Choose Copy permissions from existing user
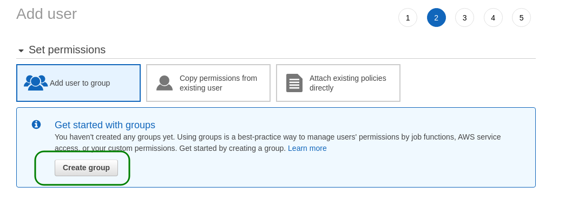The width and height of the screenshot is (578, 201). (208, 83)
